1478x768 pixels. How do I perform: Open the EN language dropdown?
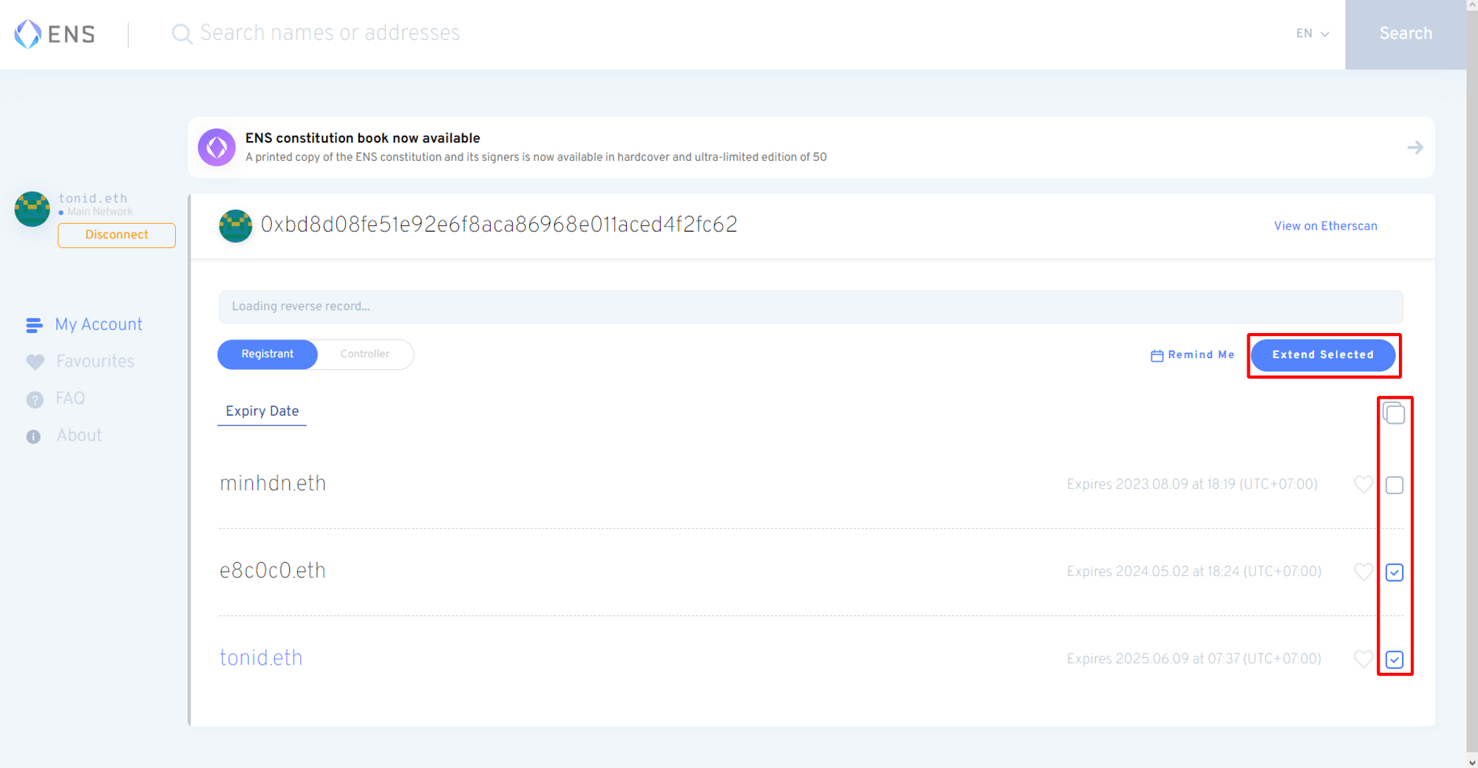click(x=1312, y=34)
